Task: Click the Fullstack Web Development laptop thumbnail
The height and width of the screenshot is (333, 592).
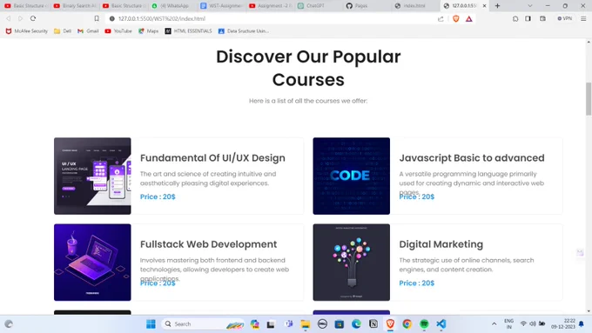Action: [92, 263]
